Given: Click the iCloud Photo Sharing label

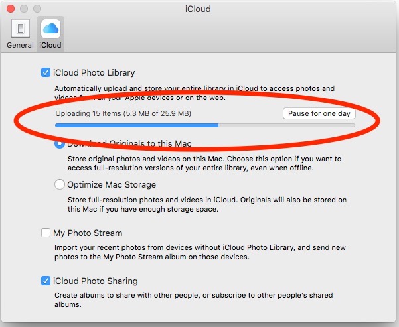Looking at the screenshot, I should pos(96,281).
